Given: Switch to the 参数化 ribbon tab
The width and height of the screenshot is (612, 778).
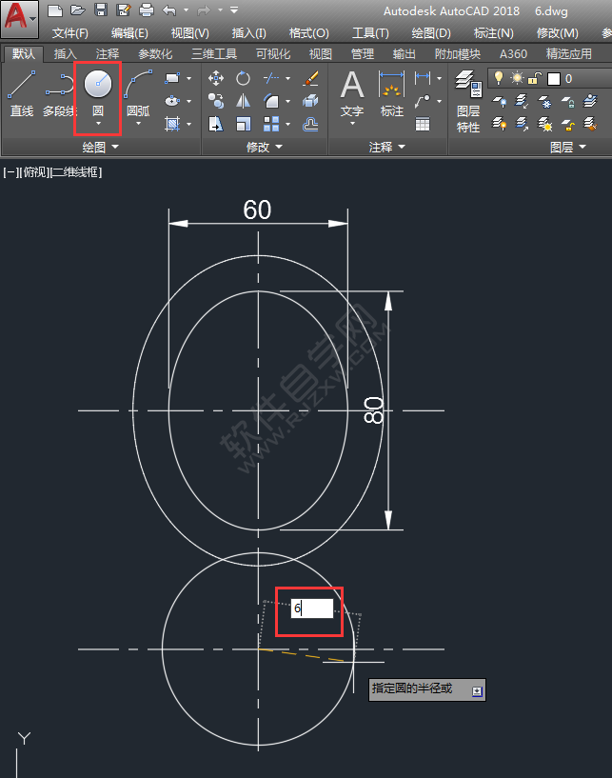Looking at the screenshot, I should [x=155, y=53].
